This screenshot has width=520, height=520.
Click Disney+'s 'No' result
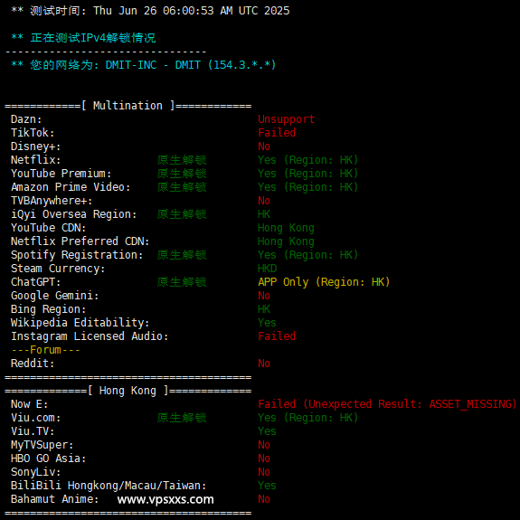264,147
